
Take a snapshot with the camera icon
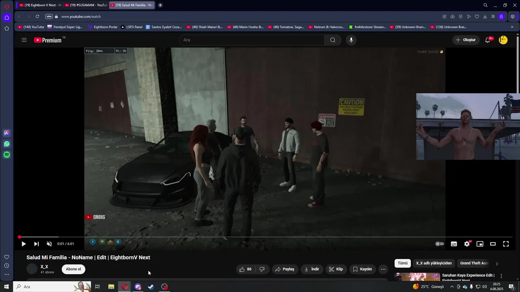453,17
